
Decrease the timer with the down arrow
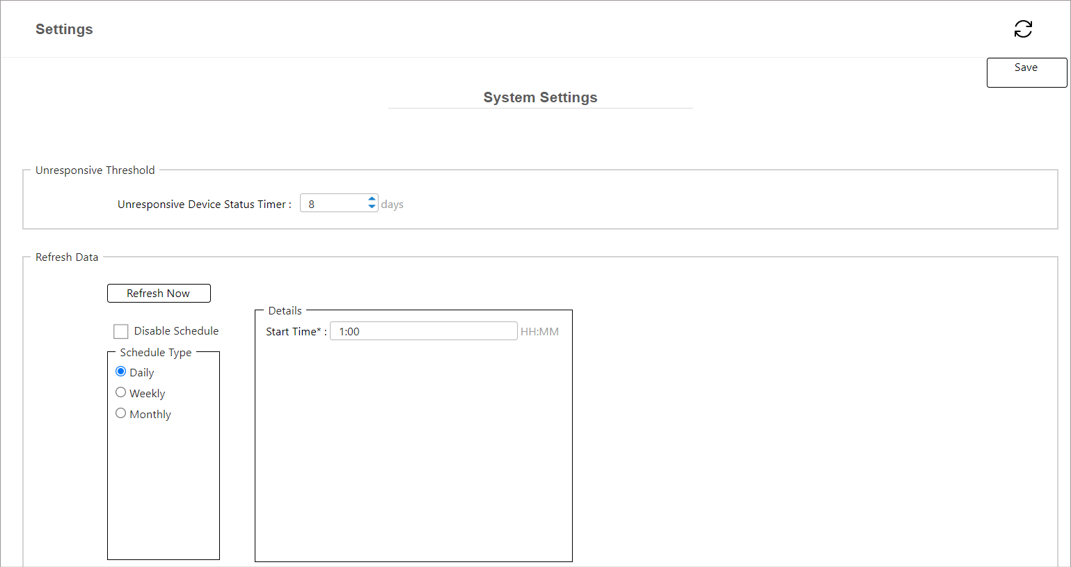[372, 207]
